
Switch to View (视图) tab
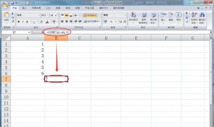[x=77, y=8]
